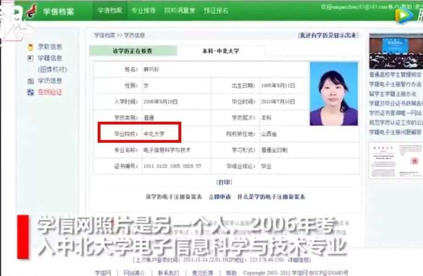This screenshot has height=276, width=423.
Task: Open 什么是学历电子注册备案表 link
Action: 271,197
